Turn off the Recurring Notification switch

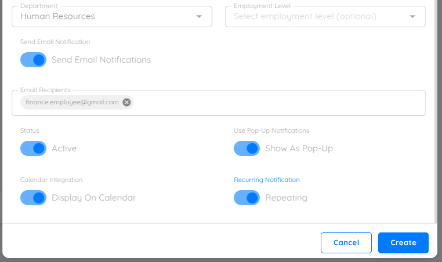[x=247, y=198]
